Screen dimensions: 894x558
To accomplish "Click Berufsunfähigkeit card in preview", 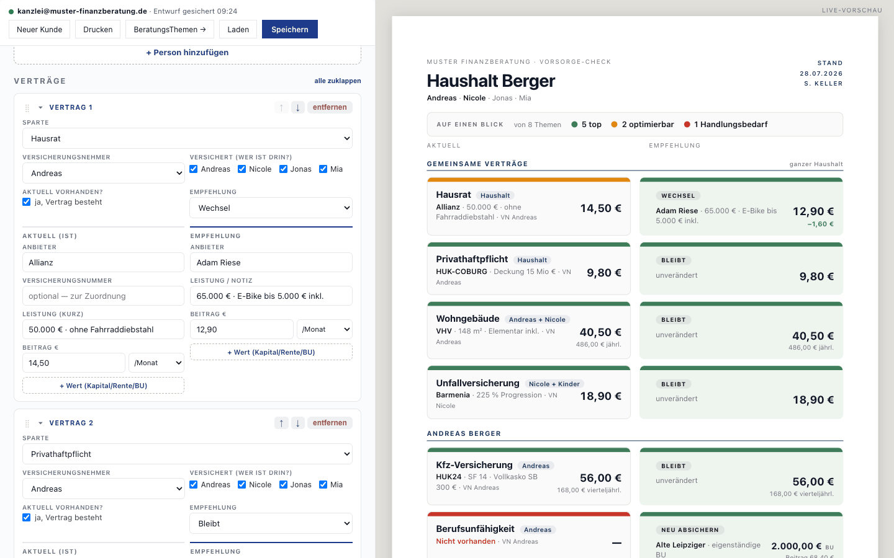I will pos(529,535).
